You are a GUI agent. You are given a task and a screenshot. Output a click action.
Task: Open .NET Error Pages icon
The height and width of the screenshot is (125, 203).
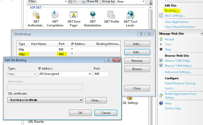tap(74, 15)
